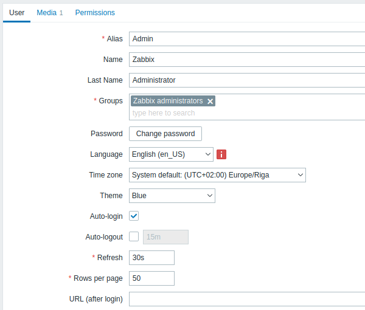Image resolution: width=365 pixels, height=310 pixels.
Task: Click the Last Name text field
Action: tap(246, 80)
